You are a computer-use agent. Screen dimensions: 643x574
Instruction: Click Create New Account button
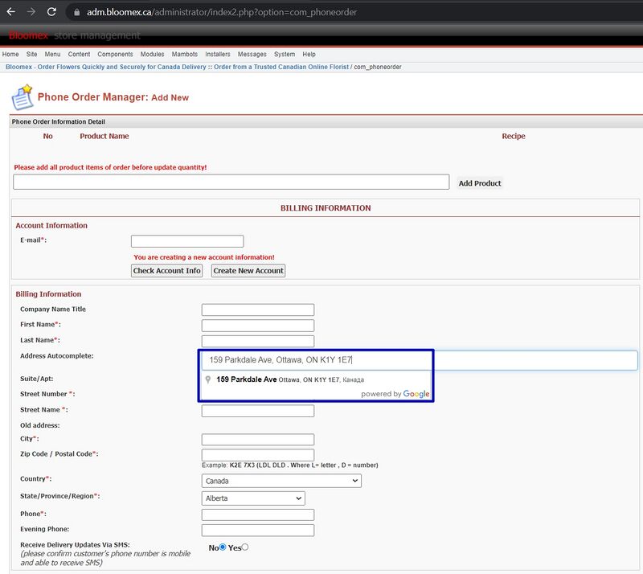(x=248, y=271)
